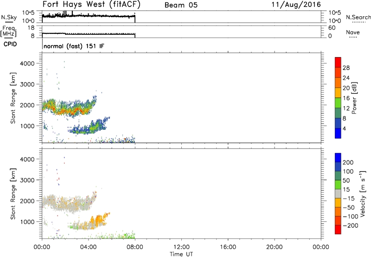Viewport: 371px width, 257px height.
Task: Click the orange velocity patch near 1000 km
Action: pyautogui.click(x=98, y=220)
